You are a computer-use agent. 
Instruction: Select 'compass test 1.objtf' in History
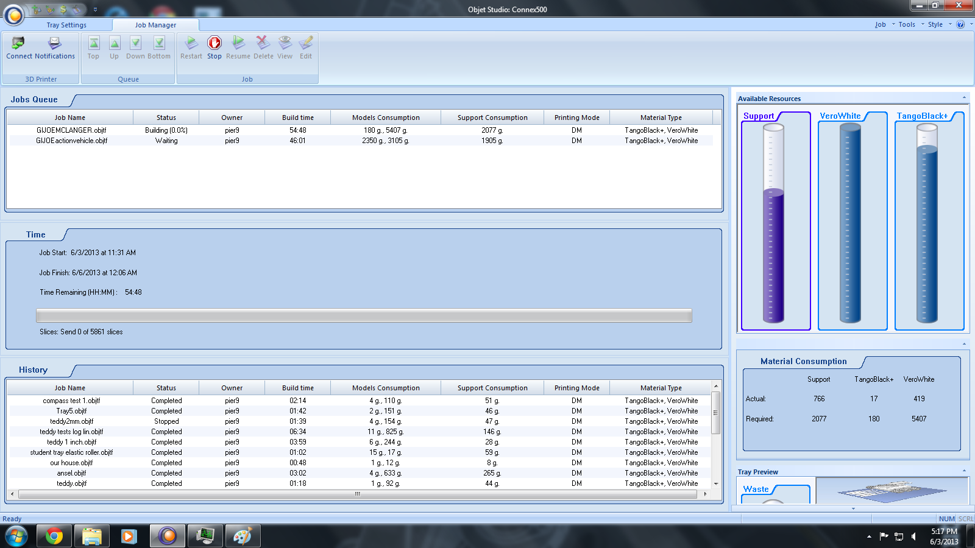[x=360, y=401]
